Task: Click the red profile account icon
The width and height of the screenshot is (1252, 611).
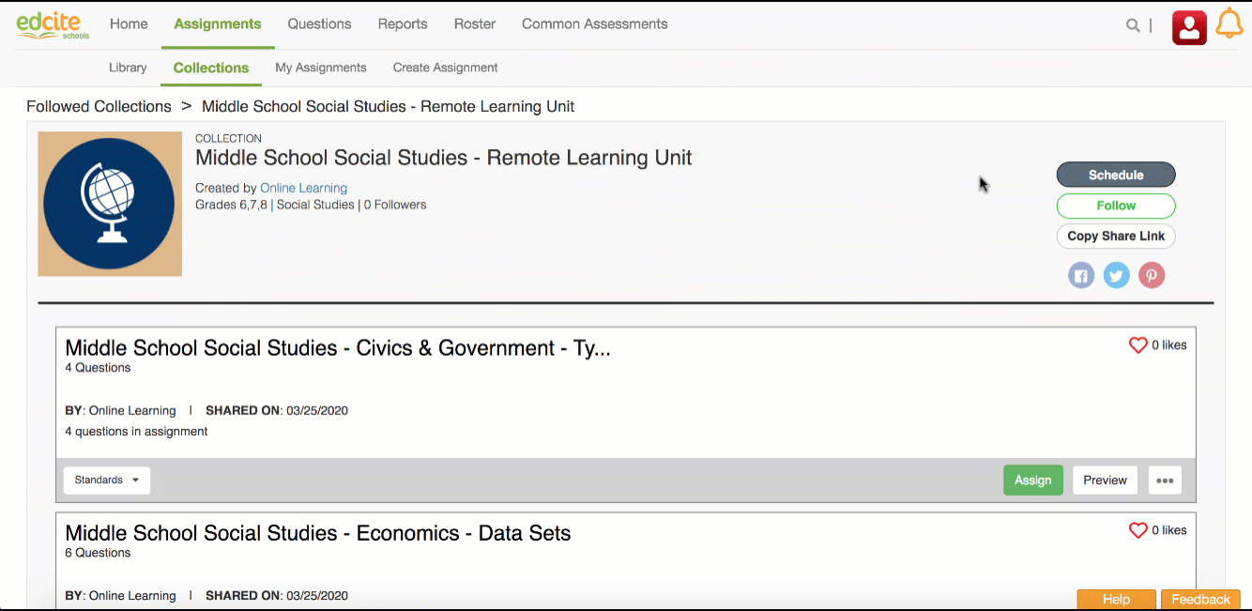Action: coord(1189,27)
